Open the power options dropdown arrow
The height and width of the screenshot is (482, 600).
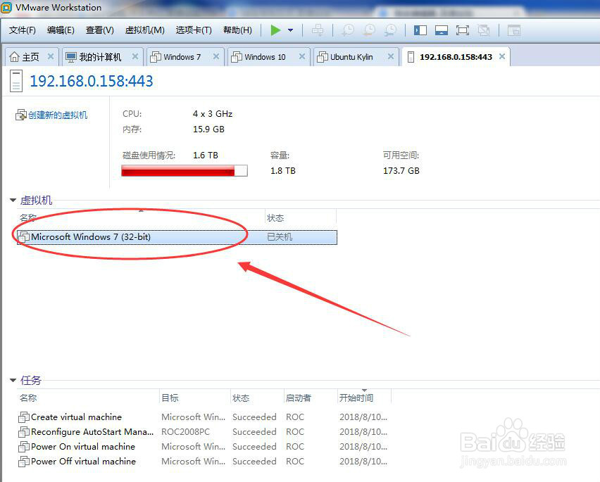tap(290, 30)
